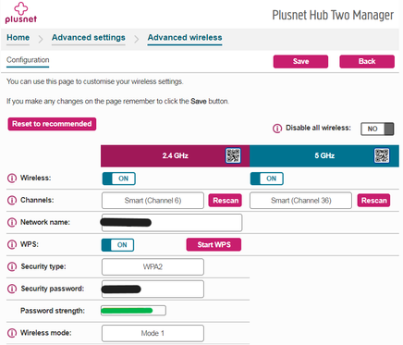Screen dimensions: 403x345
Task: Open the 5 GHz Smart (Channel 36) dropdown
Action: pos(300,201)
